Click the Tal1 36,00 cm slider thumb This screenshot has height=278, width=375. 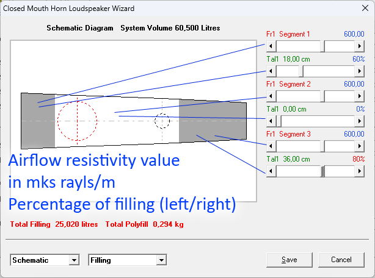point(322,171)
